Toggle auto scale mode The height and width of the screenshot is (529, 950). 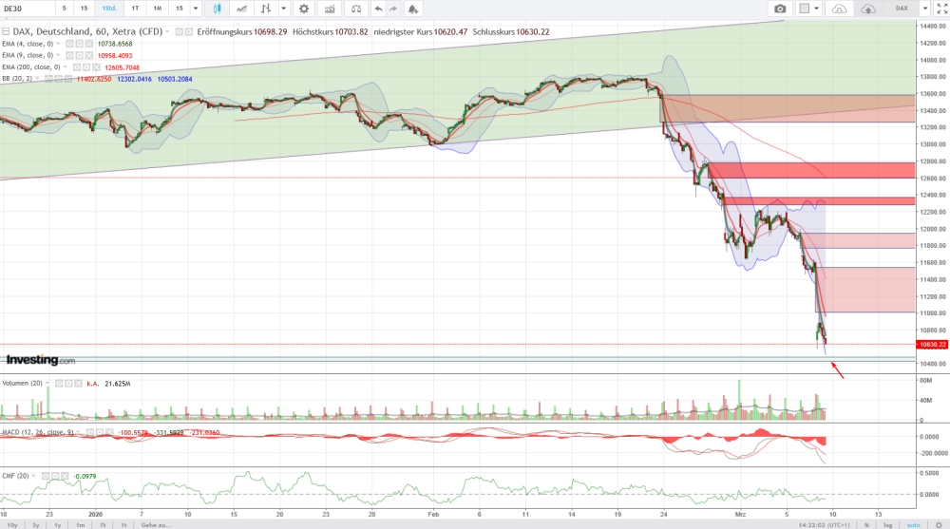pyautogui.click(x=913, y=525)
